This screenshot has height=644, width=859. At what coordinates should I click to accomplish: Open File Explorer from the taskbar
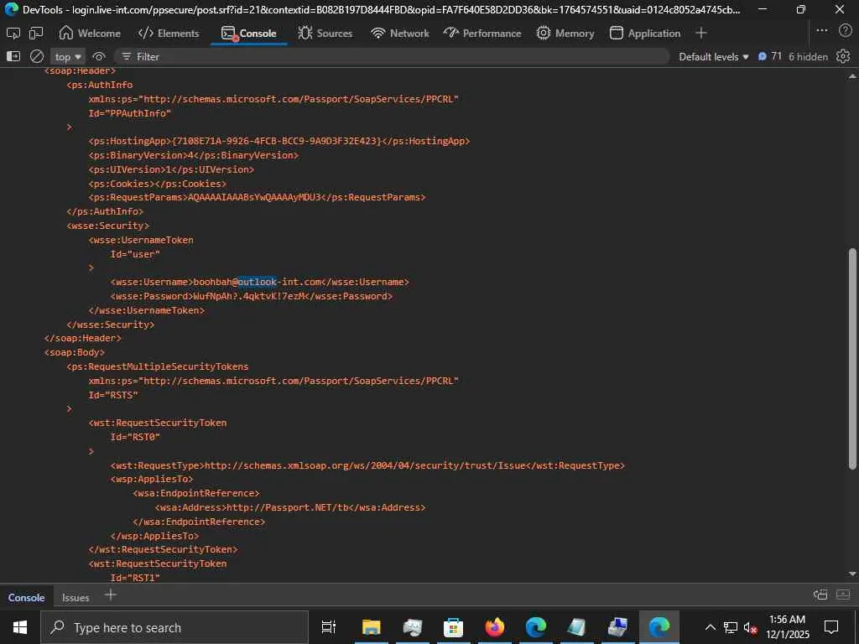(371, 627)
